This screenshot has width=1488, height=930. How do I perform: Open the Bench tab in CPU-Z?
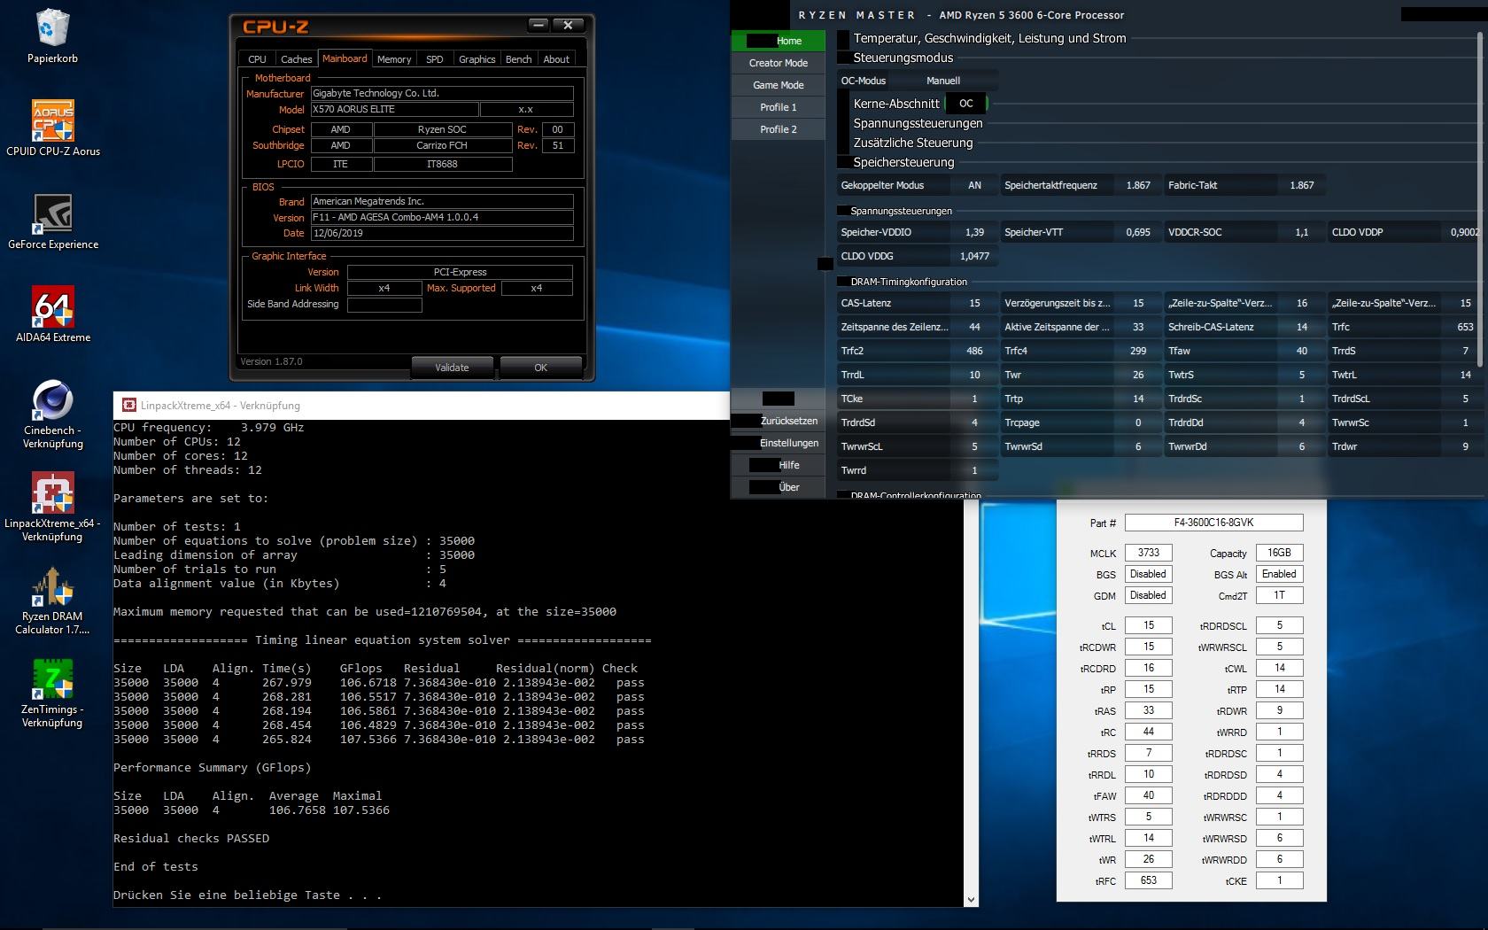pyautogui.click(x=518, y=59)
